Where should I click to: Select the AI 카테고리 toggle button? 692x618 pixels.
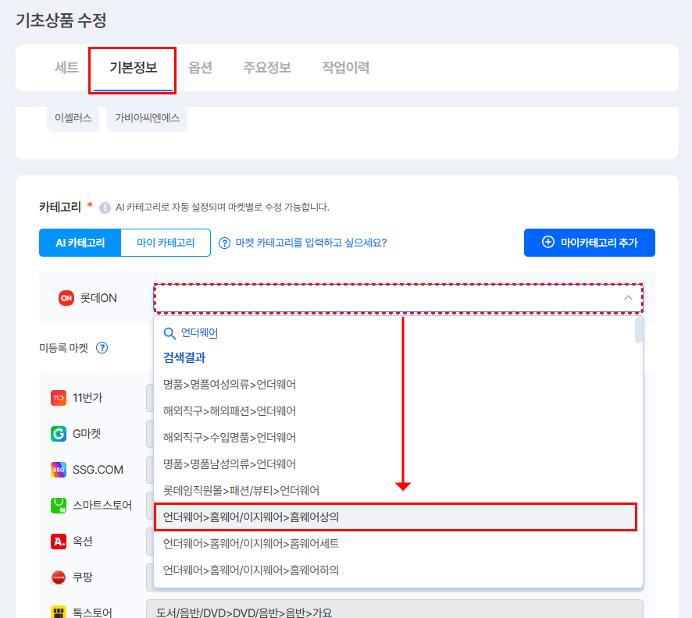[80, 243]
